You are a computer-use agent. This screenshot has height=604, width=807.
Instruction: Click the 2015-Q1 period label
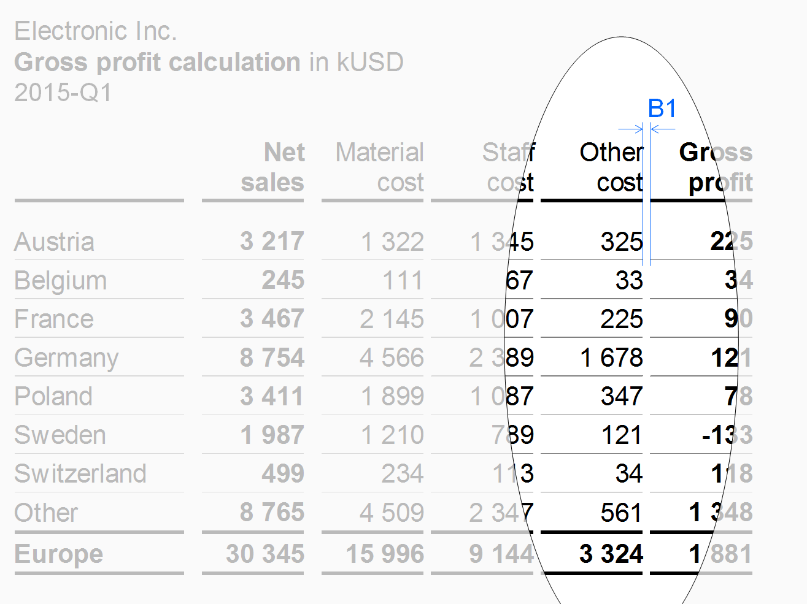pos(64,93)
